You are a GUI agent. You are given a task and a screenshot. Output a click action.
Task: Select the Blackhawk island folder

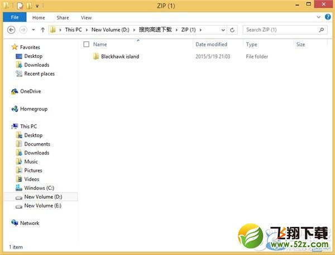119,56
